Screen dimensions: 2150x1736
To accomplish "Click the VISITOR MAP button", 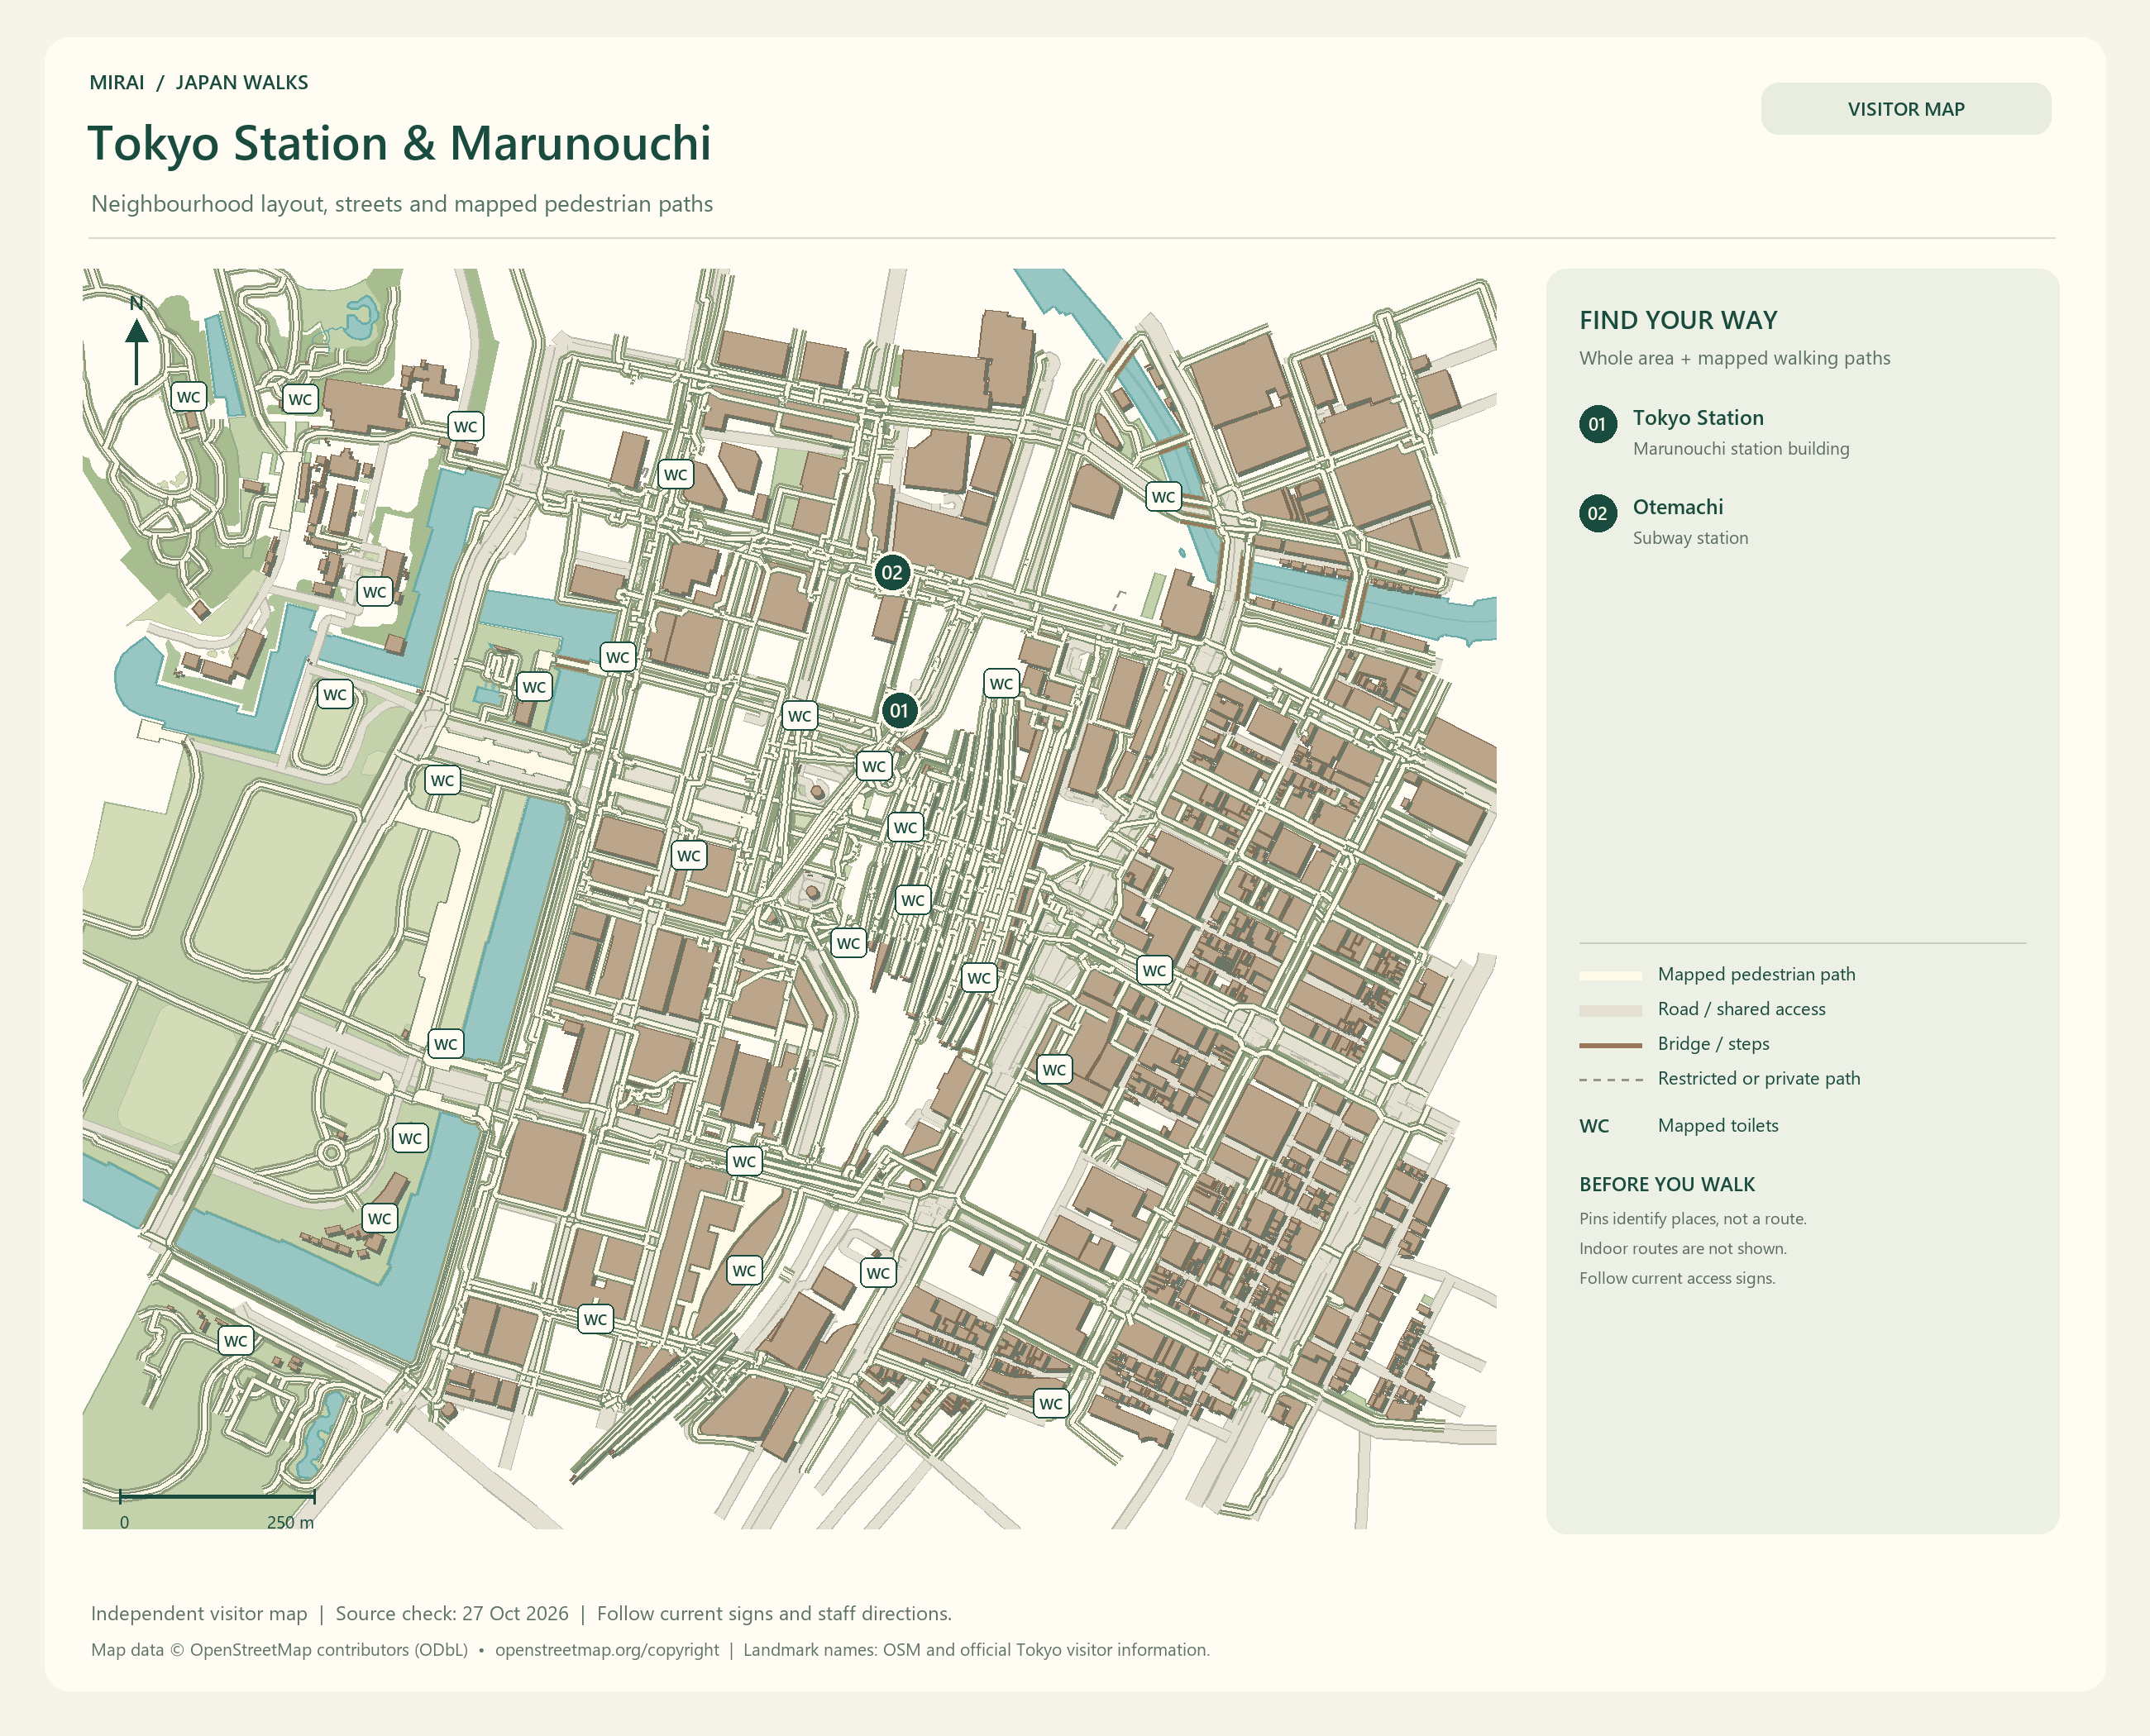I will 1905,109.
